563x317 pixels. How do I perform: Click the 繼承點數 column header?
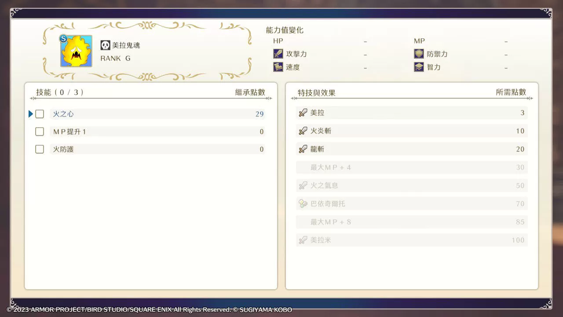(250, 92)
